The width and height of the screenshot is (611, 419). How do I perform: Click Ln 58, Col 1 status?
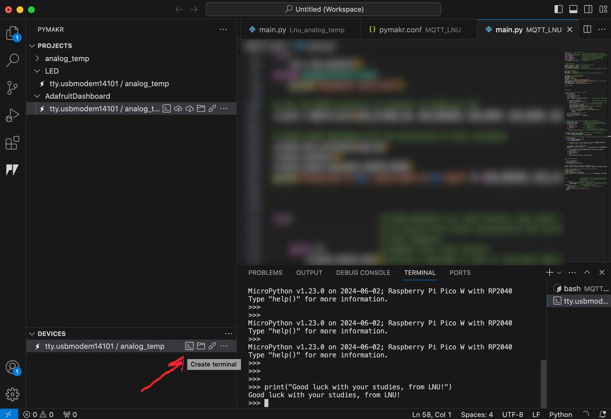click(431, 414)
